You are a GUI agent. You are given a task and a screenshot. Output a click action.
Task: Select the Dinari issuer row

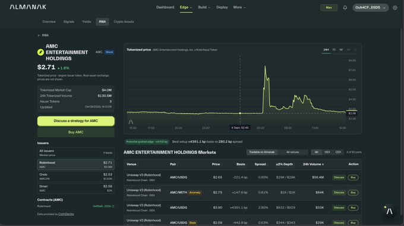(76, 189)
